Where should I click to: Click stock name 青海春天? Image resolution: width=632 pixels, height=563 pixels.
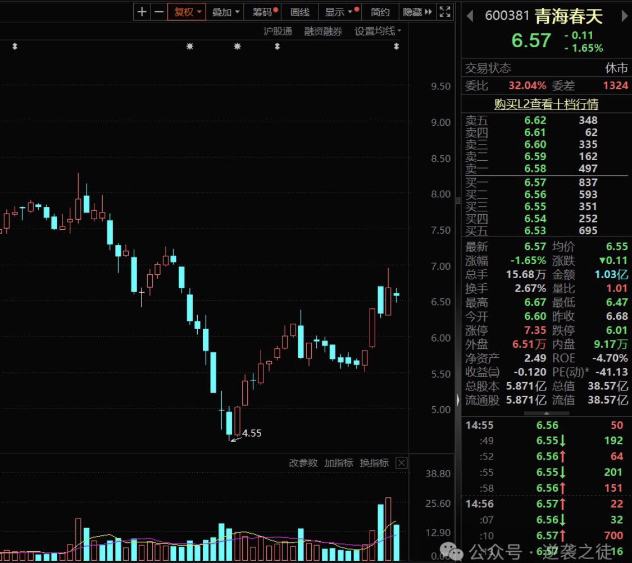[569, 16]
